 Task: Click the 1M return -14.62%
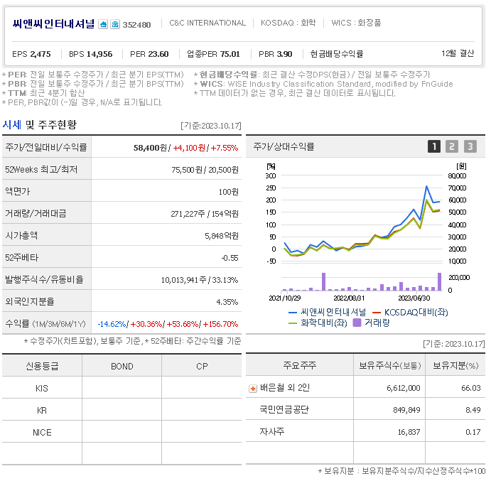(112, 324)
